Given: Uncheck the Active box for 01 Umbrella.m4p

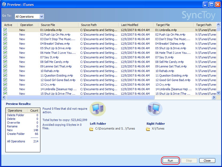Looking at the screenshot, I should 5,30.
